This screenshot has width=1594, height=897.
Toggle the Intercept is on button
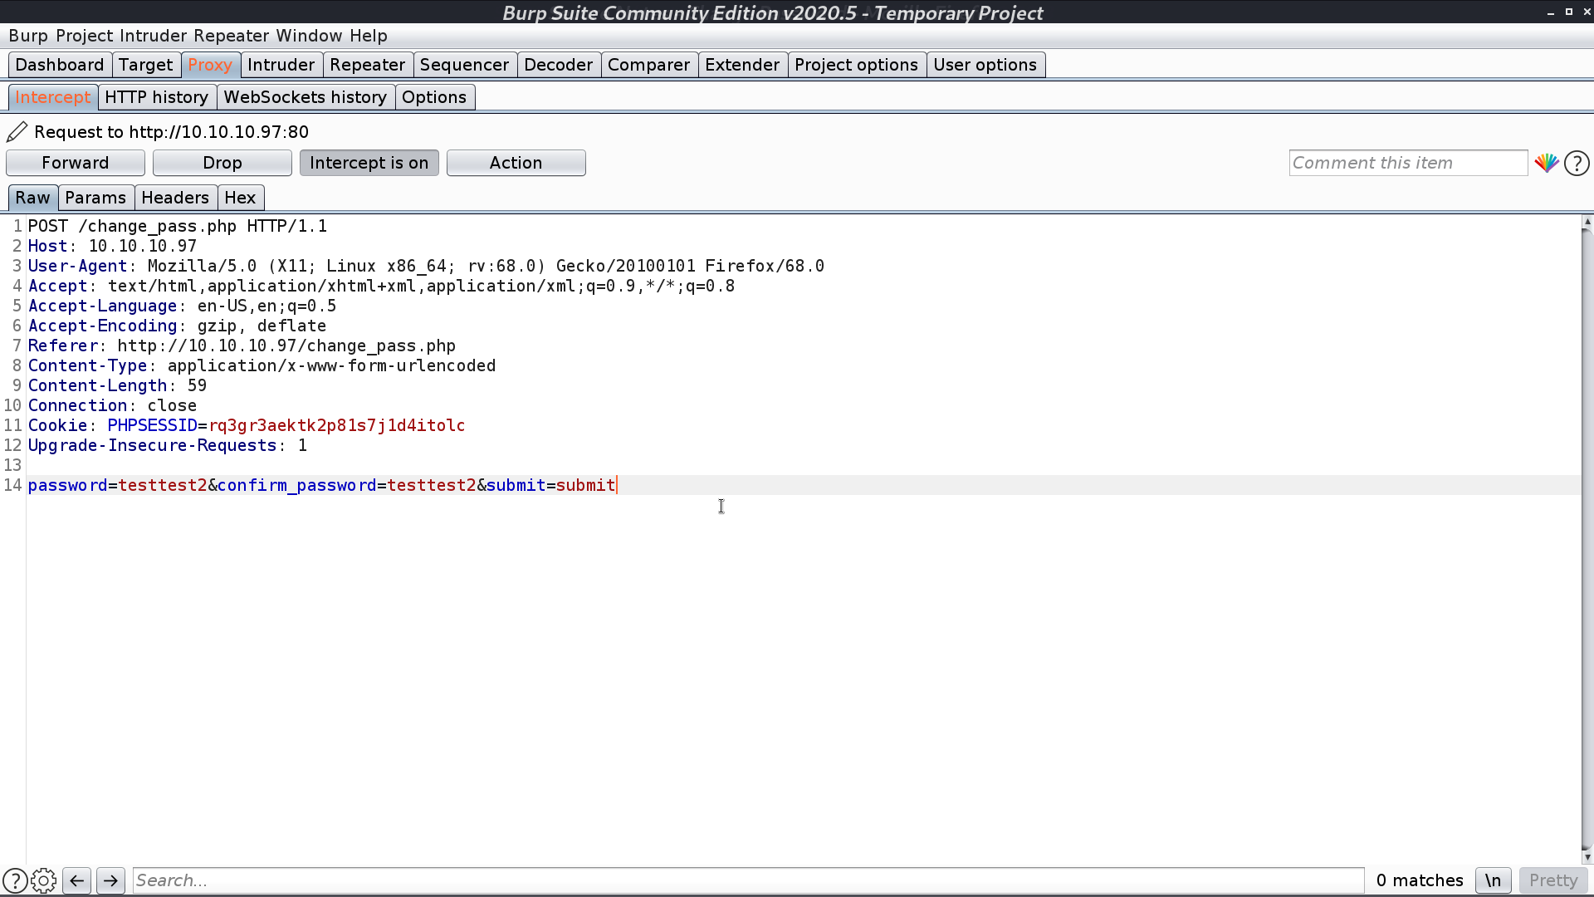click(369, 163)
